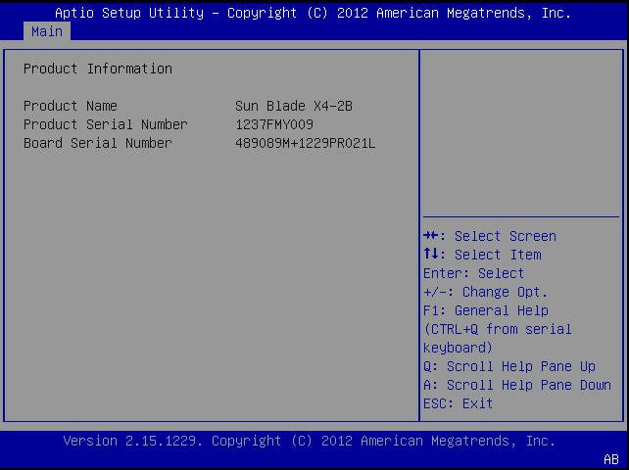Click the Product Name label
This screenshot has width=629, height=470.
tap(71, 107)
